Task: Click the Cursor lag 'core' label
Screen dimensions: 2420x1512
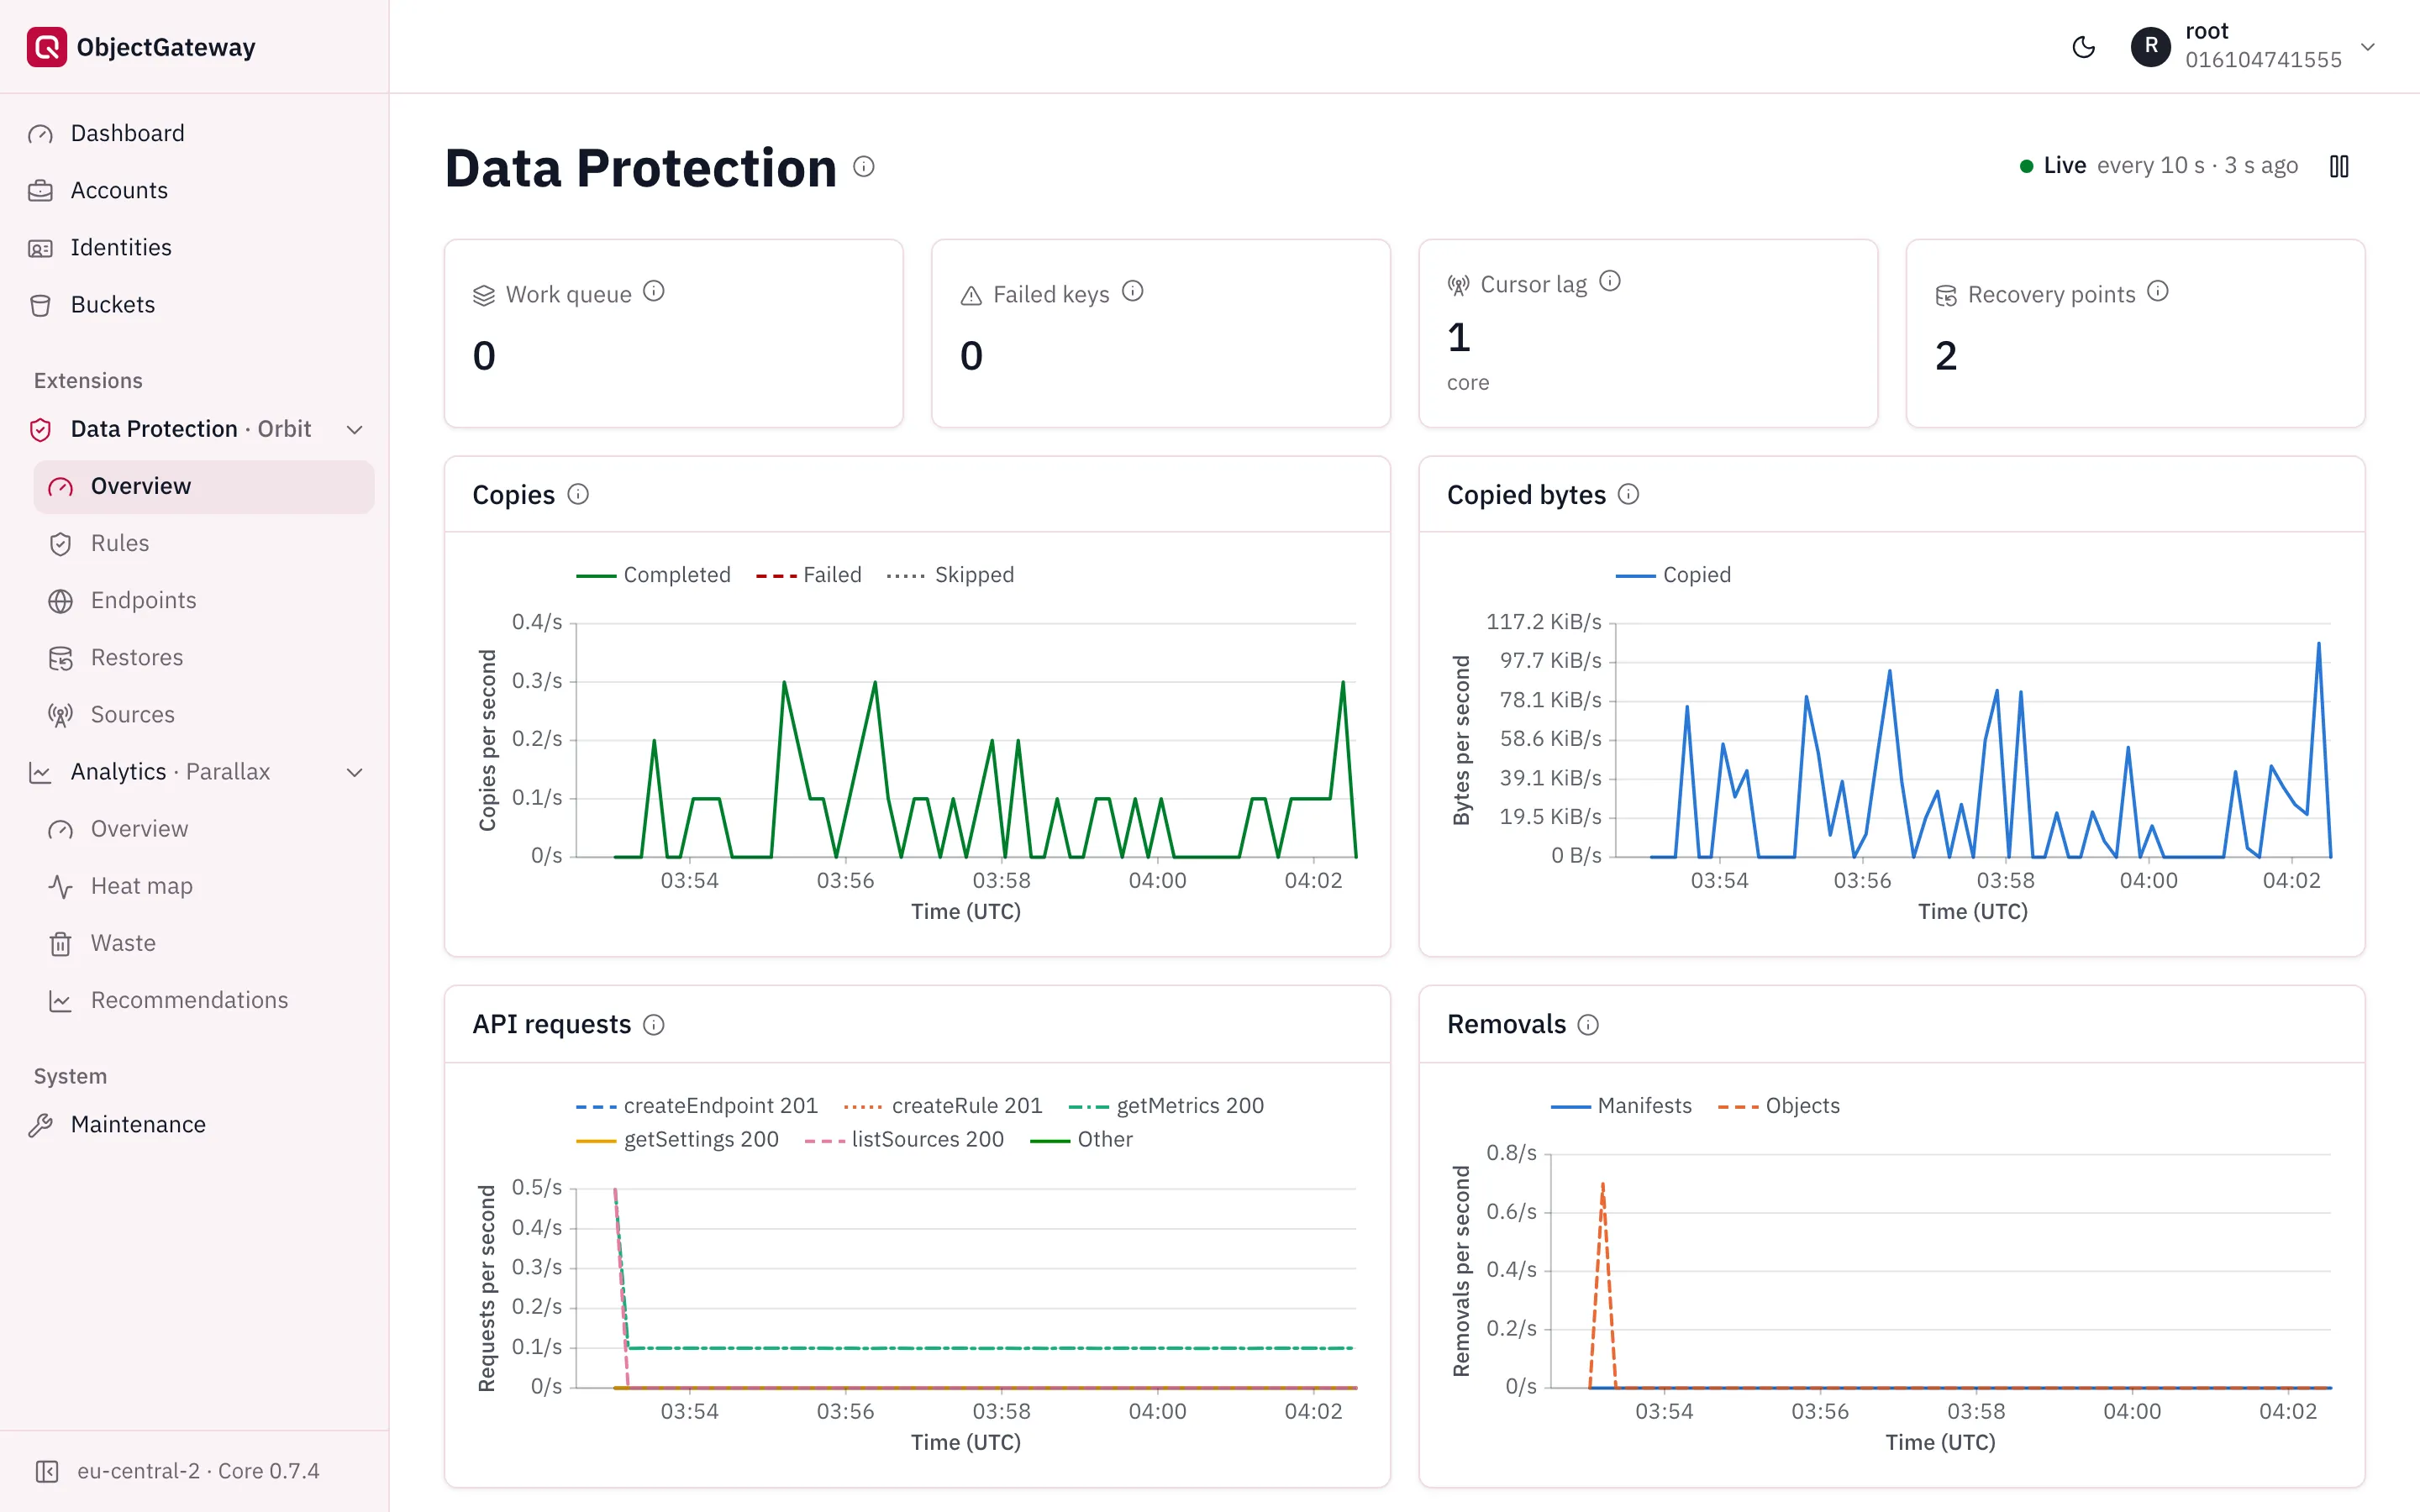Action: coord(1468,383)
